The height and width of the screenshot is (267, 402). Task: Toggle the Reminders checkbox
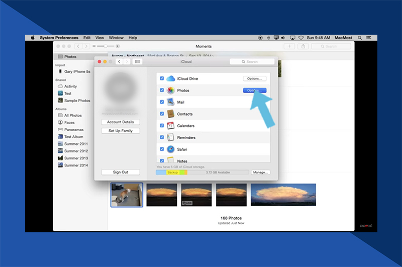[162, 137]
